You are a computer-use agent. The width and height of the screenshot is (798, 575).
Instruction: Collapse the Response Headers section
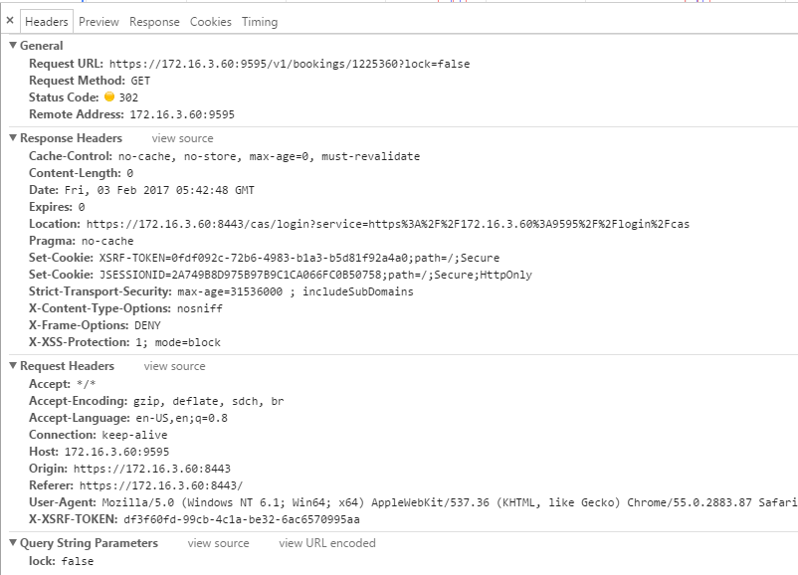tap(13, 138)
